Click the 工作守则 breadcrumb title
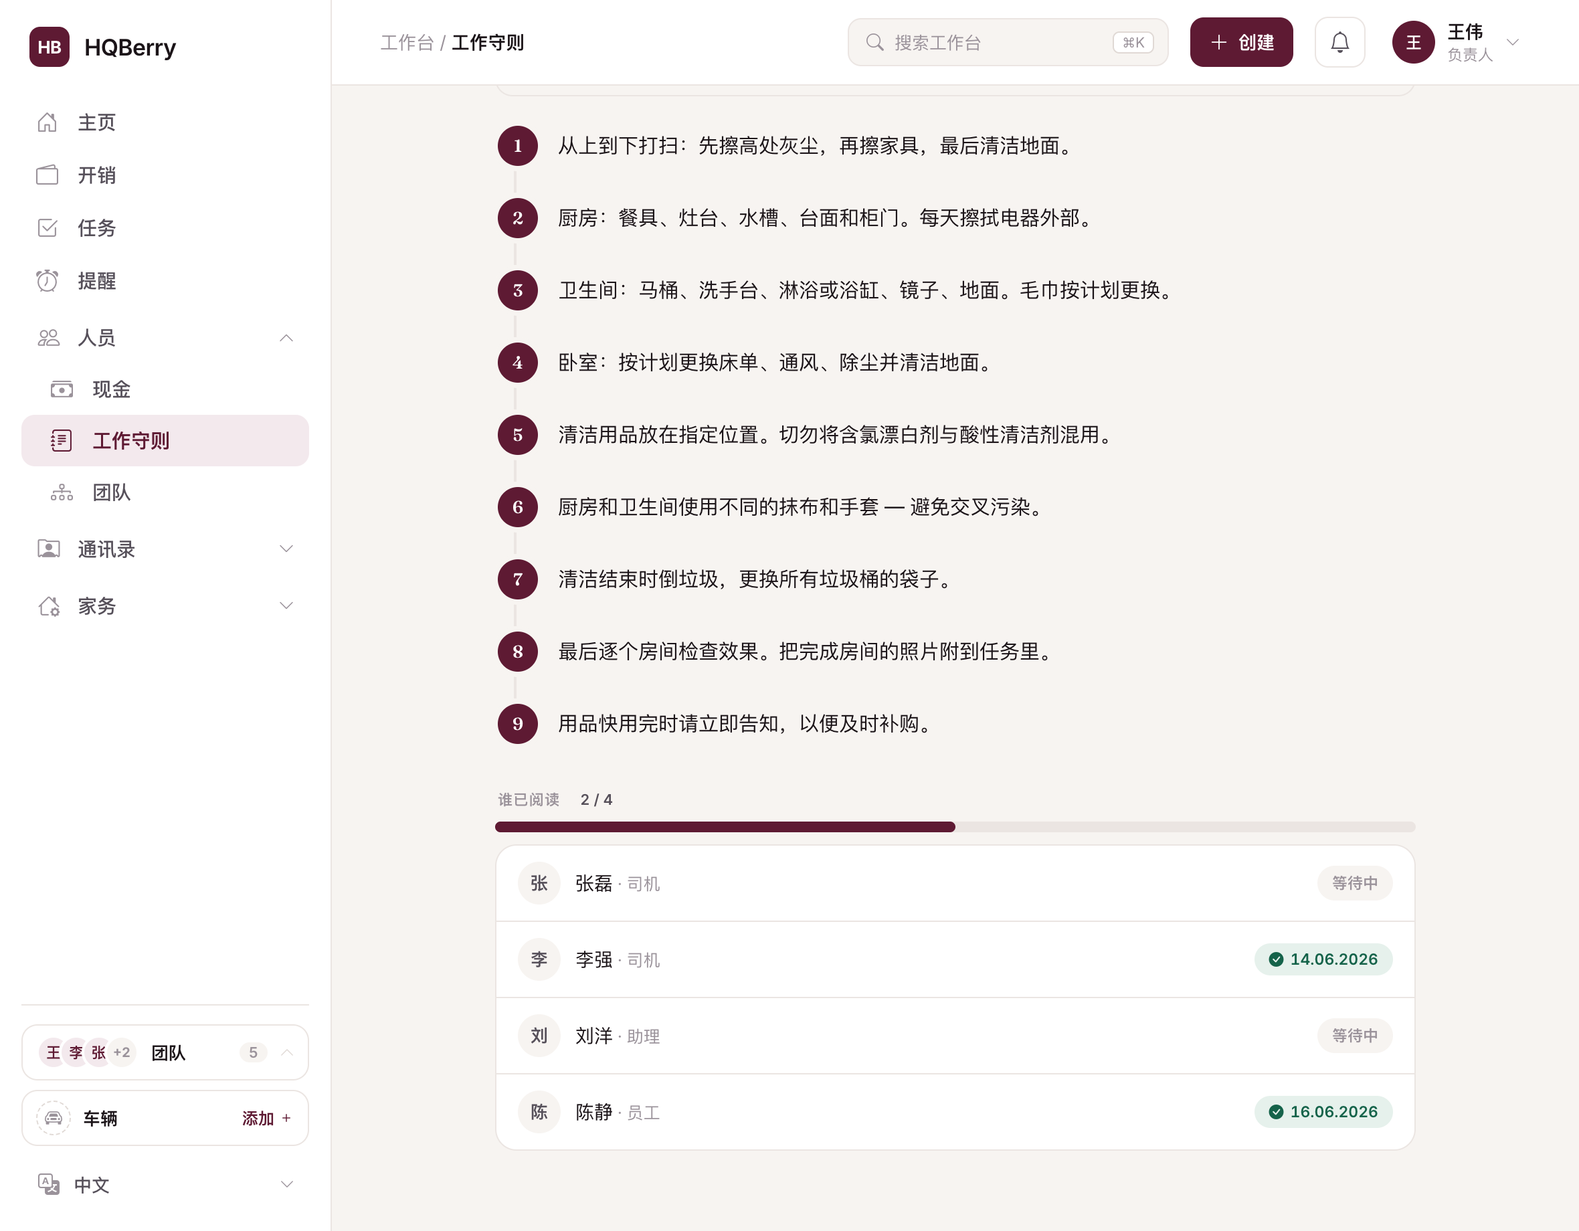Viewport: 1579px width, 1231px height. pyautogui.click(x=487, y=43)
